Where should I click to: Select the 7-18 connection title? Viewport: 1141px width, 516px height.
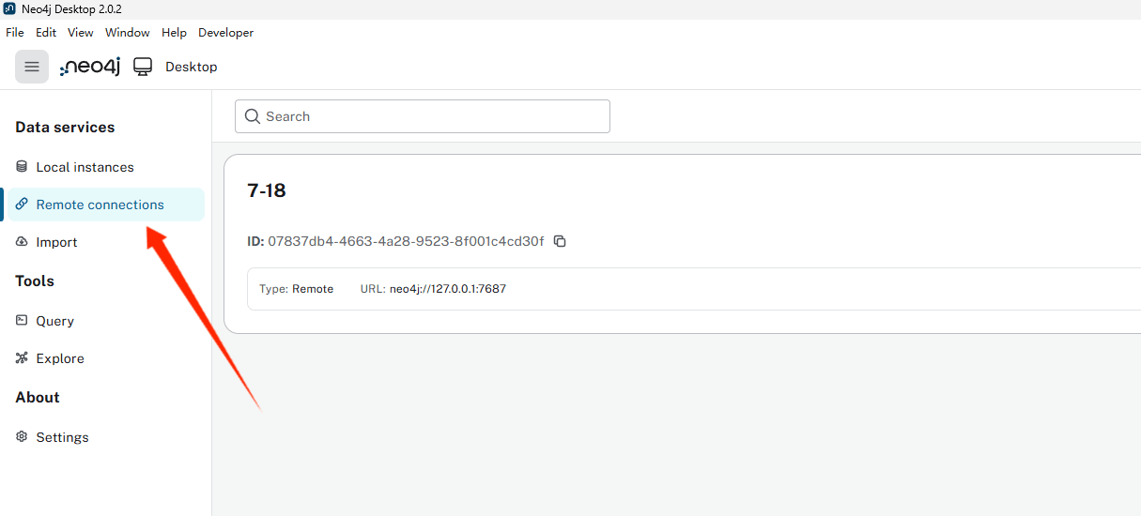267,190
